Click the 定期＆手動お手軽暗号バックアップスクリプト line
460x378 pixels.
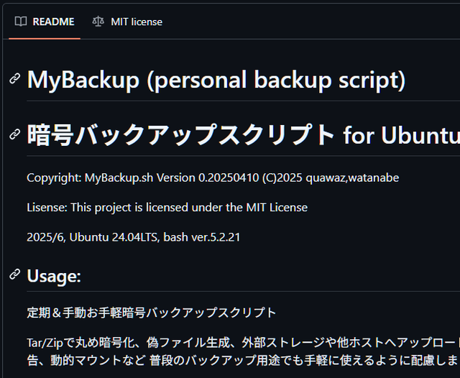(151, 313)
